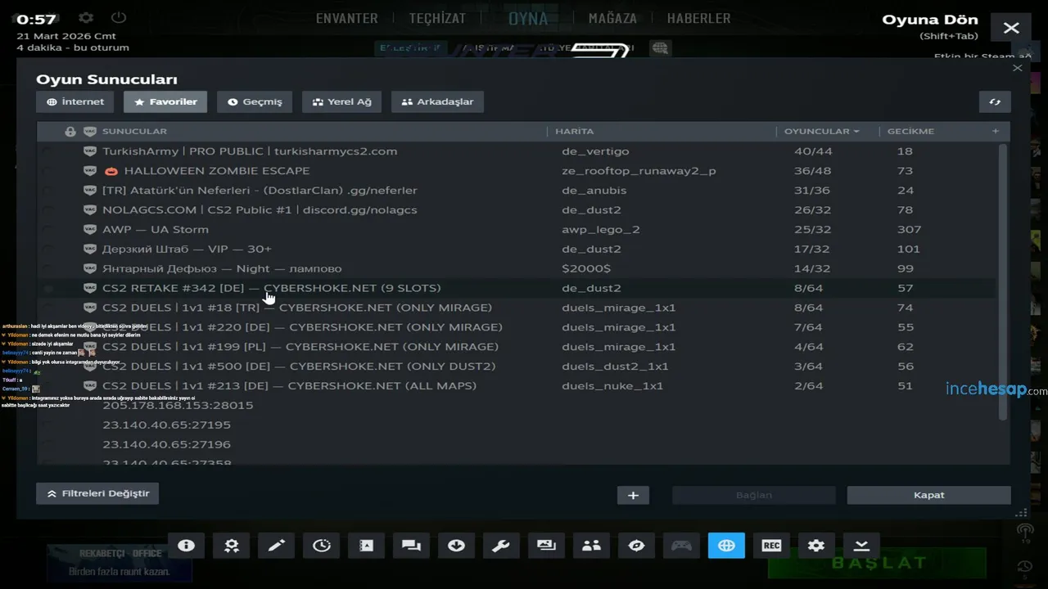Click the Kapat button
This screenshot has height=589, width=1048.
click(928, 495)
